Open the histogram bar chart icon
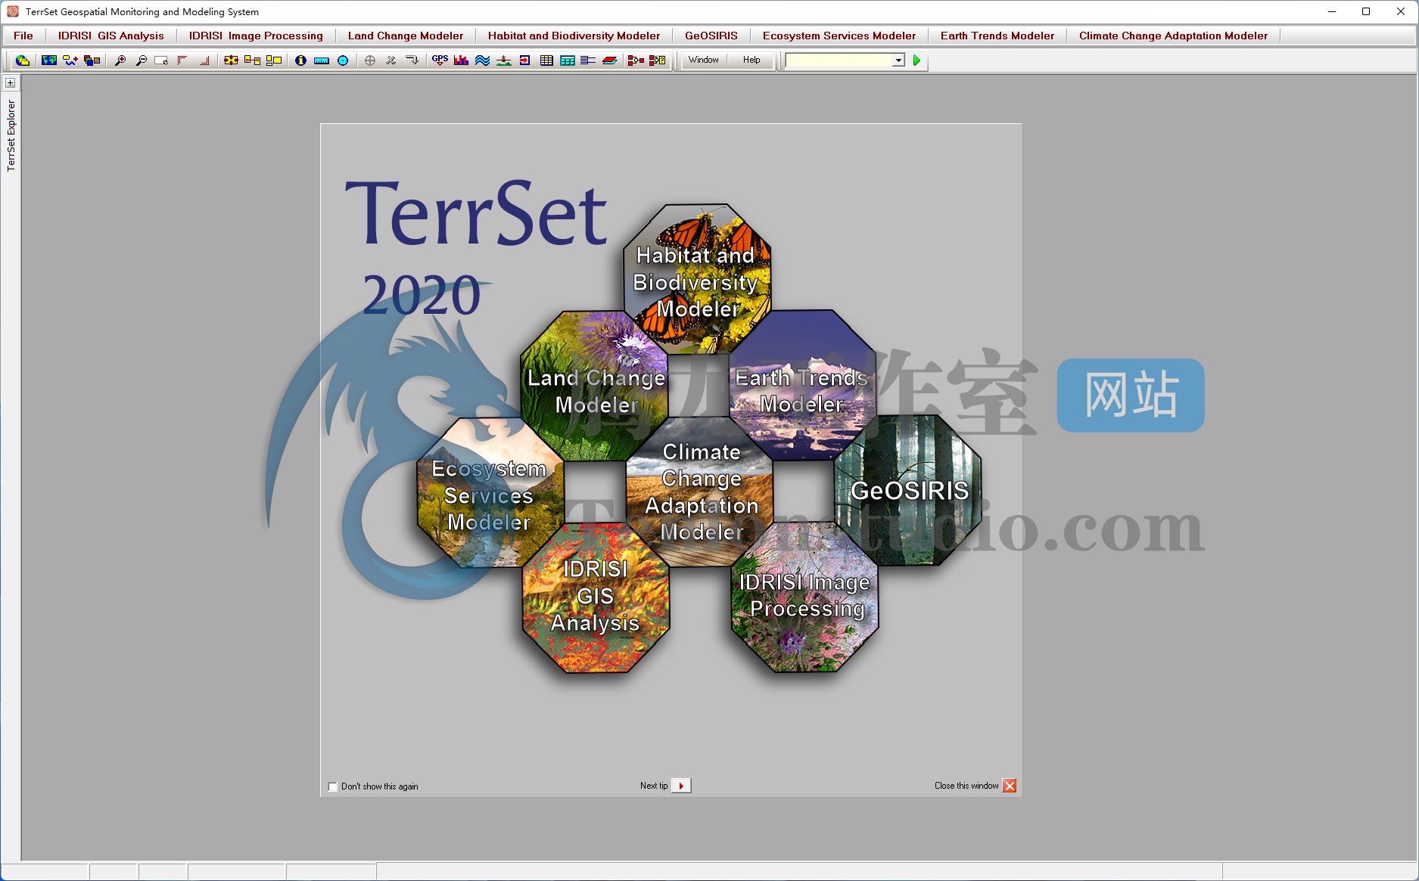1419x881 pixels. (x=461, y=60)
